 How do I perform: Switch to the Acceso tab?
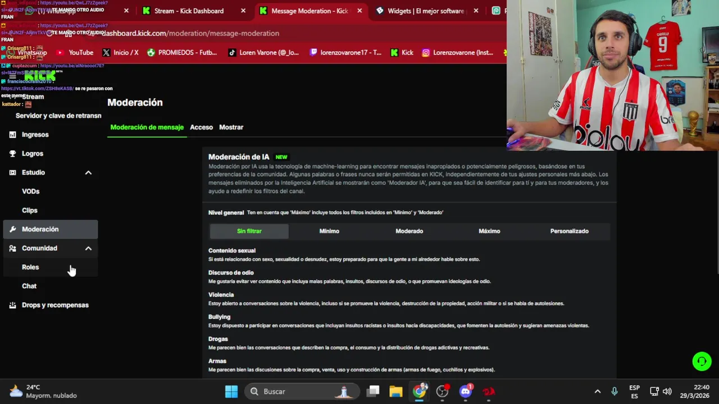201,127
